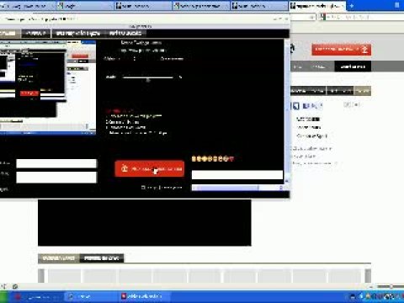The height and width of the screenshot is (303, 404).
Task: Click the red button at top right of page
Action: click(342, 50)
